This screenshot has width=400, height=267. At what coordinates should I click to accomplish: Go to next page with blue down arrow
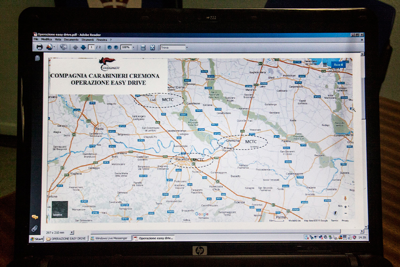click(83, 47)
